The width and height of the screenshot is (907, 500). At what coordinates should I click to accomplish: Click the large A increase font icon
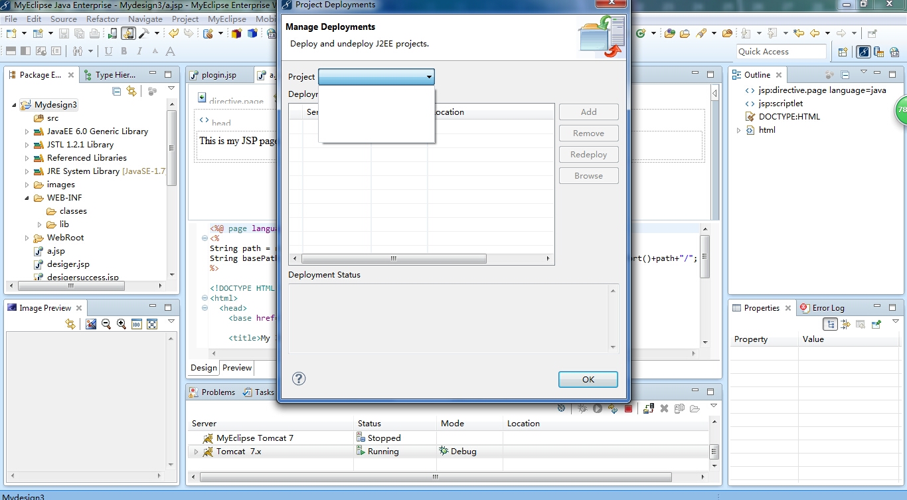click(x=170, y=51)
